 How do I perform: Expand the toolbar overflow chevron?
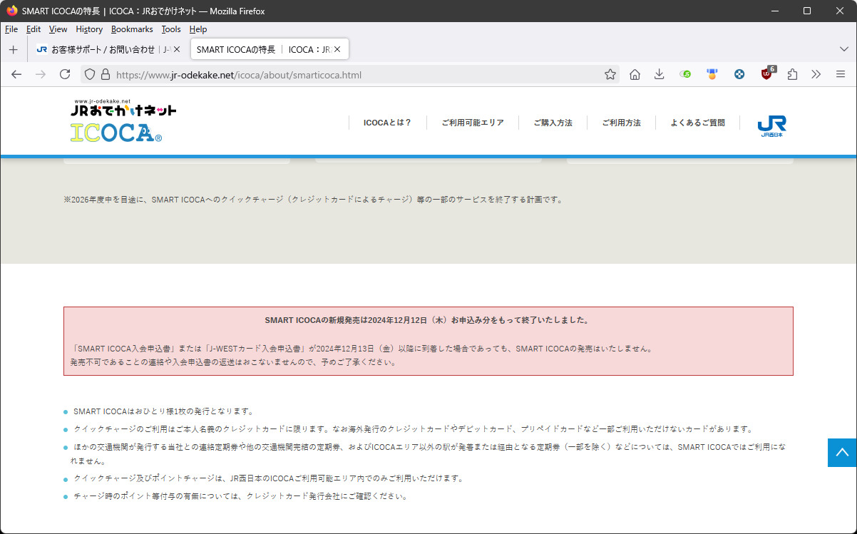click(x=816, y=74)
